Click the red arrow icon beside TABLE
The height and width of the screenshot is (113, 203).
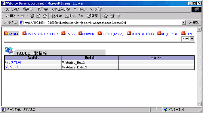[6, 33]
